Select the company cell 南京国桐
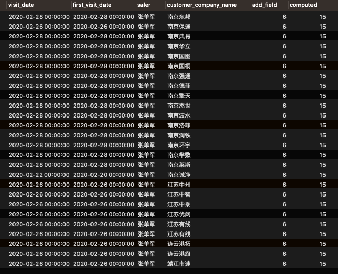338x274 pixels. click(179, 66)
